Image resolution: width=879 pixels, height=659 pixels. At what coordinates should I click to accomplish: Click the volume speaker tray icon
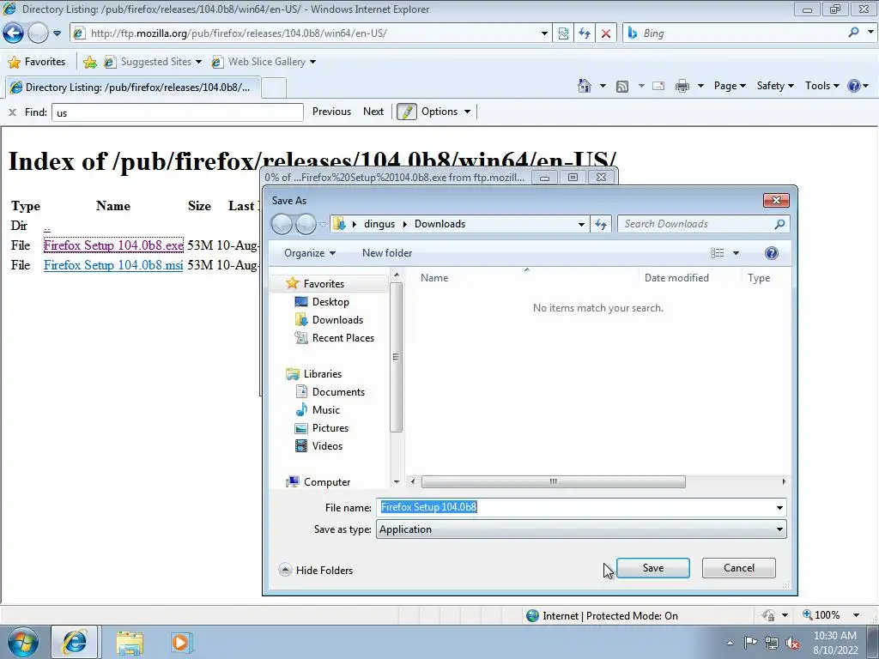click(x=792, y=643)
